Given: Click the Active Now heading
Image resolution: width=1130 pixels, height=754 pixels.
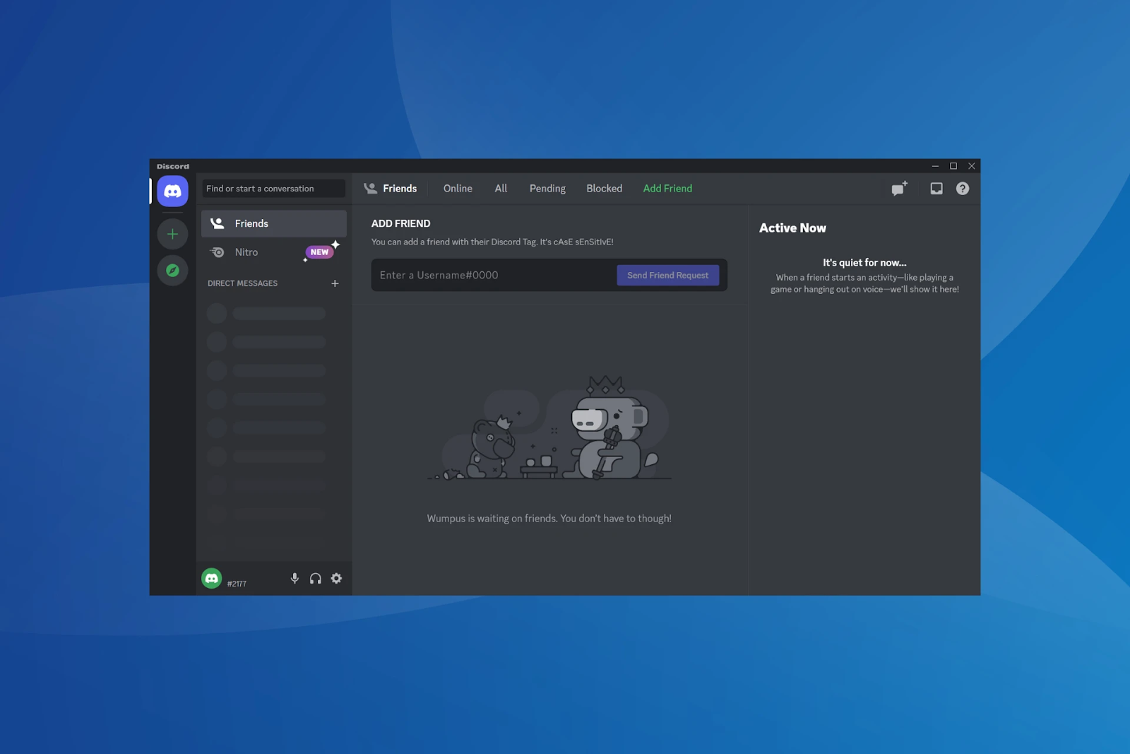Looking at the screenshot, I should (792, 228).
